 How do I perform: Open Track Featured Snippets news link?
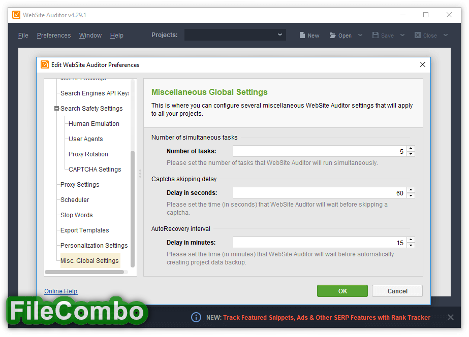327,318
